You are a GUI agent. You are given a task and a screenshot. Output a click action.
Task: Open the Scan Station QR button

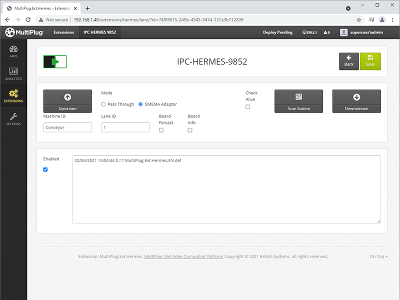click(298, 101)
